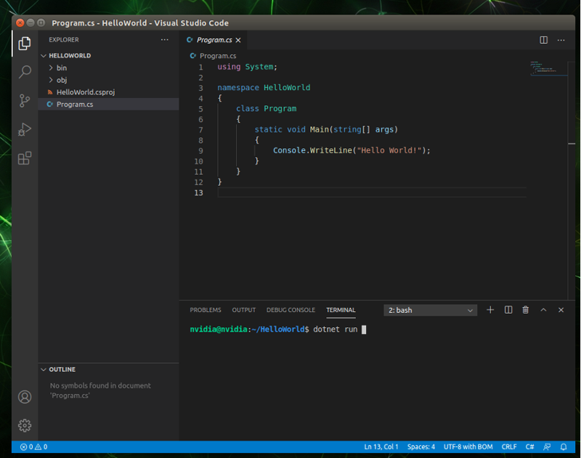Click the Program.cs breadcrumb file icon
Screen dimensions: 581x458
[x=192, y=56]
